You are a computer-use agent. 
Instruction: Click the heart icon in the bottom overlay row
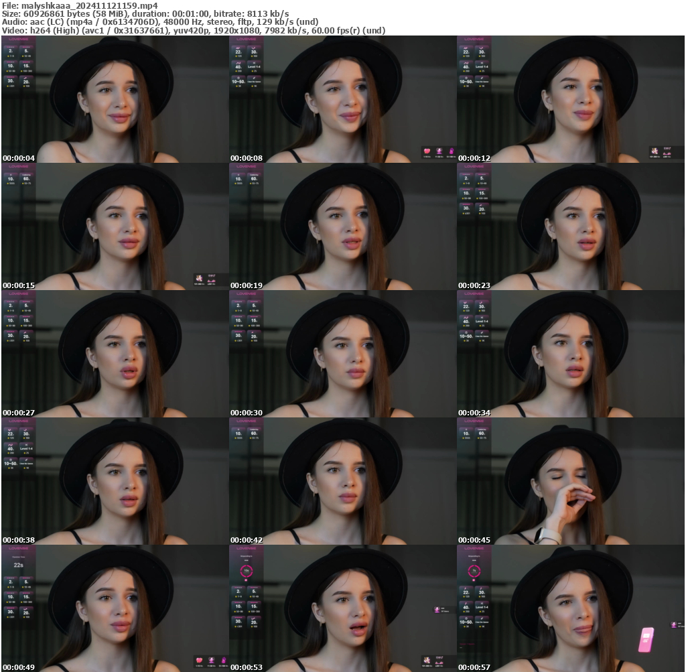(x=198, y=659)
